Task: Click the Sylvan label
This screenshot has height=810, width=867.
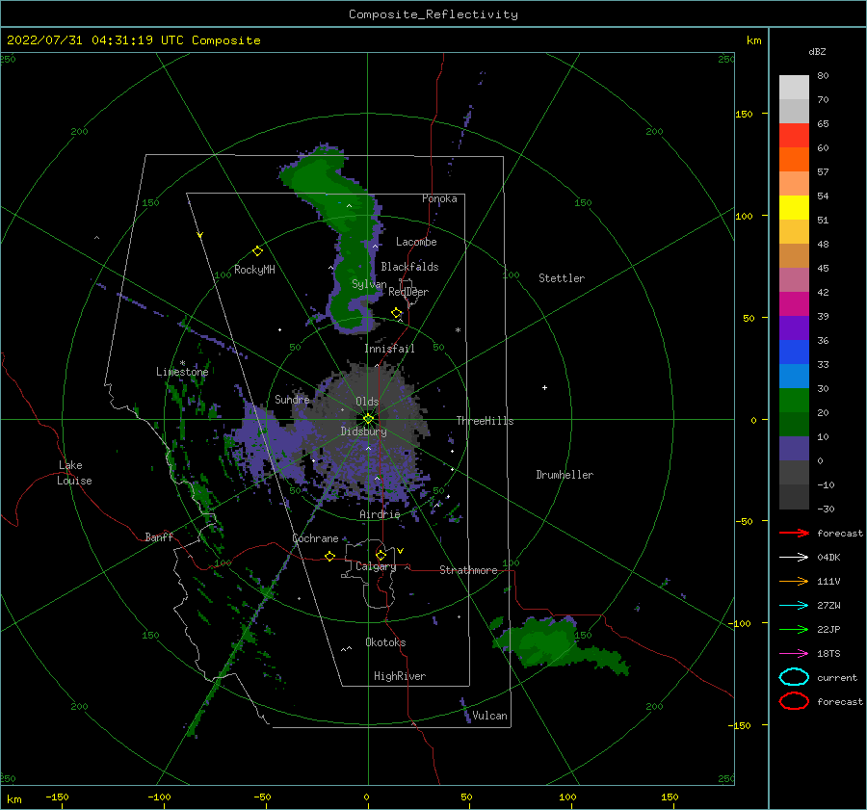Action: [369, 284]
